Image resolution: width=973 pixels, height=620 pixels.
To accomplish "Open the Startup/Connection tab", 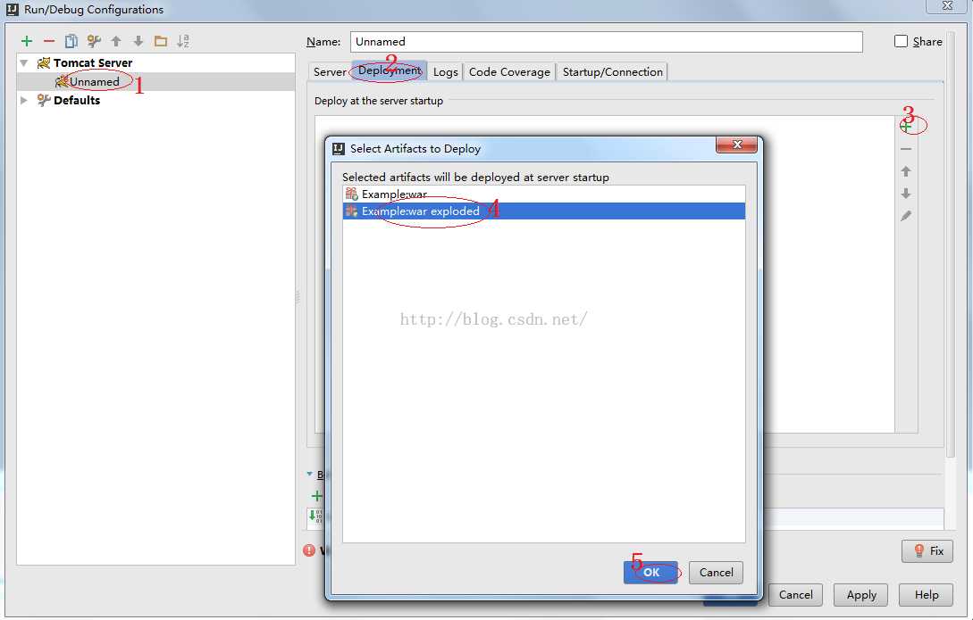I will pyautogui.click(x=612, y=72).
